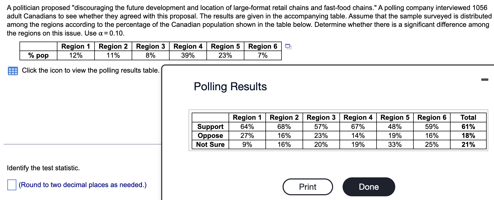Screen dimensions: 494x200
Task: Click the Region 4 percentage of 39%
Action: click(187, 55)
